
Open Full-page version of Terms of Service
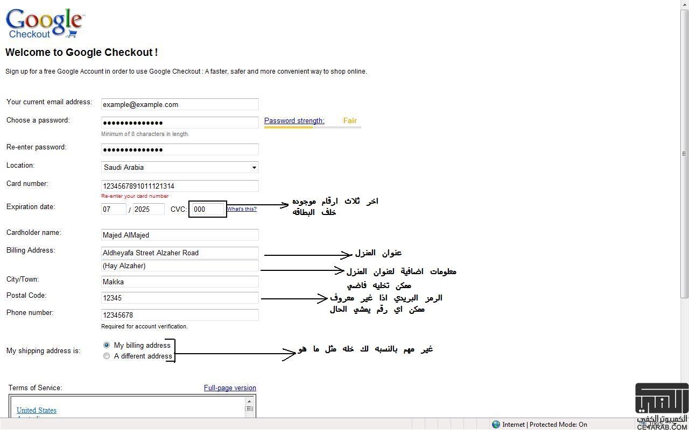click(230, 388)
